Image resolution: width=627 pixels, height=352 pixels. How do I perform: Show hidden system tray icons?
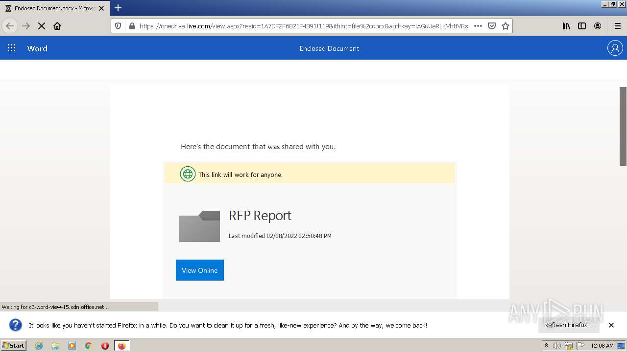coord(547,346)
